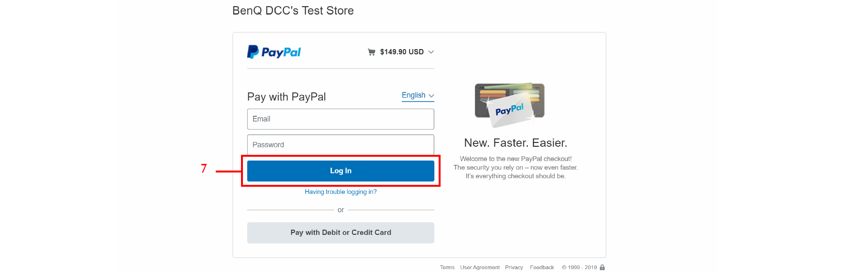Click the "New. Faster. Easier." heading
This screenshot has height=273, width=844.
515,143
